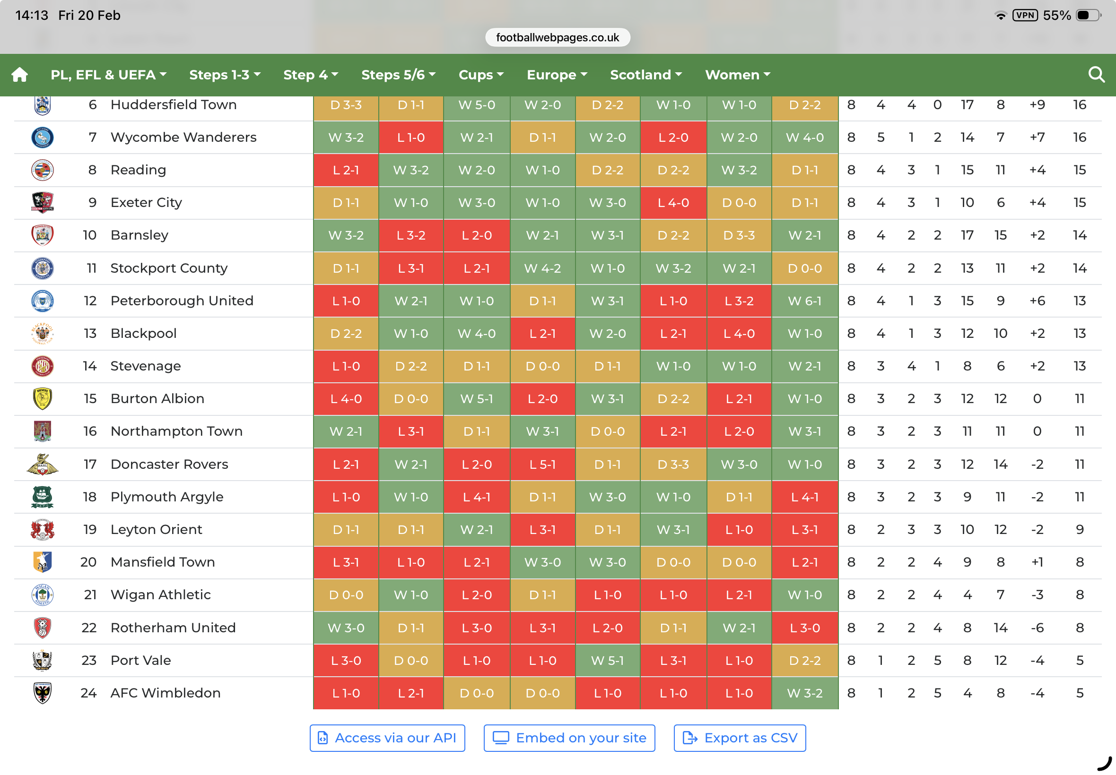Open the Mansfield Town club crest
Image resolution: width=1116 pixels, height=775 pixels.
click(x=42, y=562)
